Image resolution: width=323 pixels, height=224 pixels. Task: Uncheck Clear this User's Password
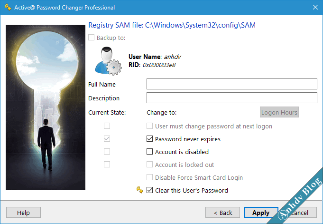coord(149,190)
